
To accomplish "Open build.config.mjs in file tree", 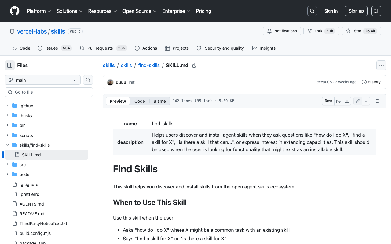I will 35,233.
